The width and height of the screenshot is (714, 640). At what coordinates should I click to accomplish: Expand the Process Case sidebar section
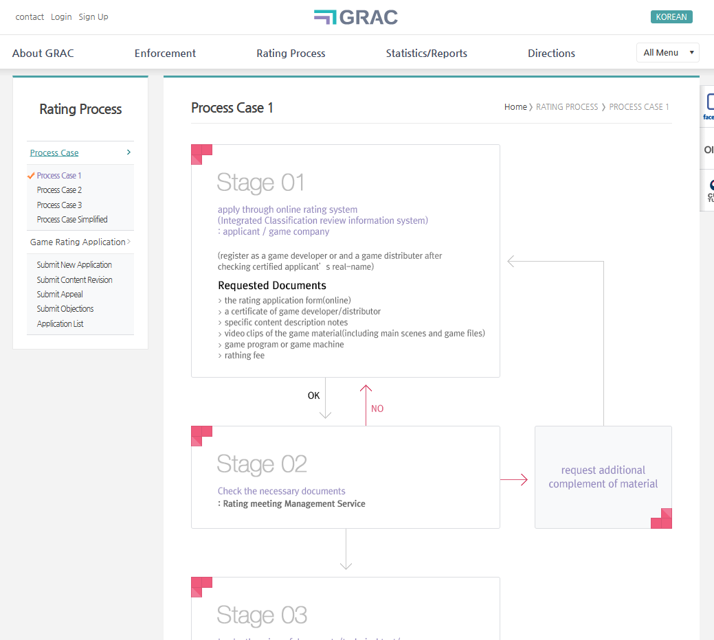pos(129,152)
